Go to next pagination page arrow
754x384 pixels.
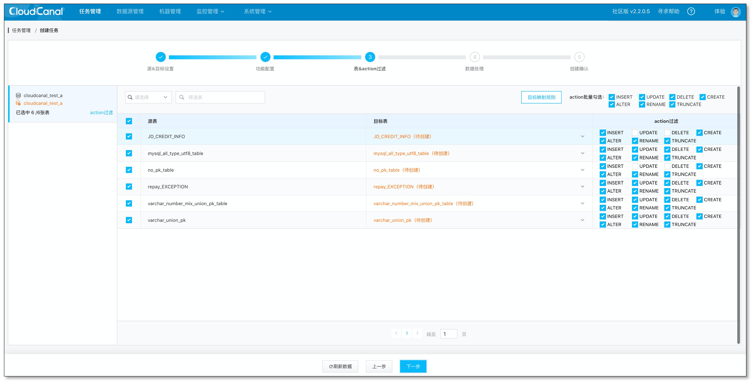[417, 333]
